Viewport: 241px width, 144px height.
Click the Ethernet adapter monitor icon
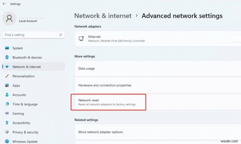[81, 38]
